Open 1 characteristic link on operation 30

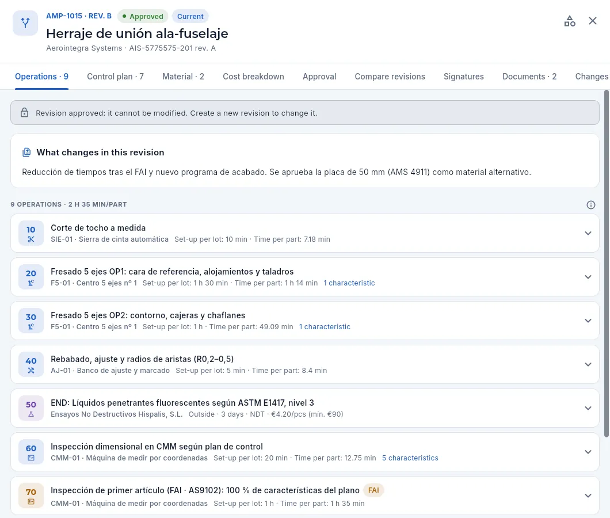pyautogui.click(x=325, y=327)
